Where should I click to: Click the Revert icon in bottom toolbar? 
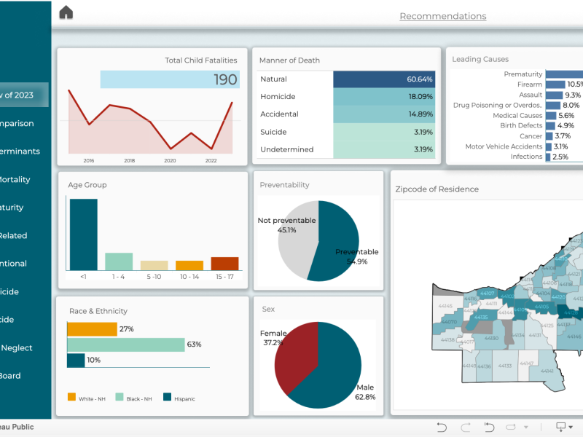point(490,427)
